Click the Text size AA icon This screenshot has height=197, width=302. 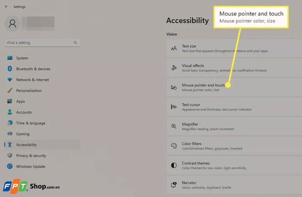pyautogui.click(x=174, y=48)
